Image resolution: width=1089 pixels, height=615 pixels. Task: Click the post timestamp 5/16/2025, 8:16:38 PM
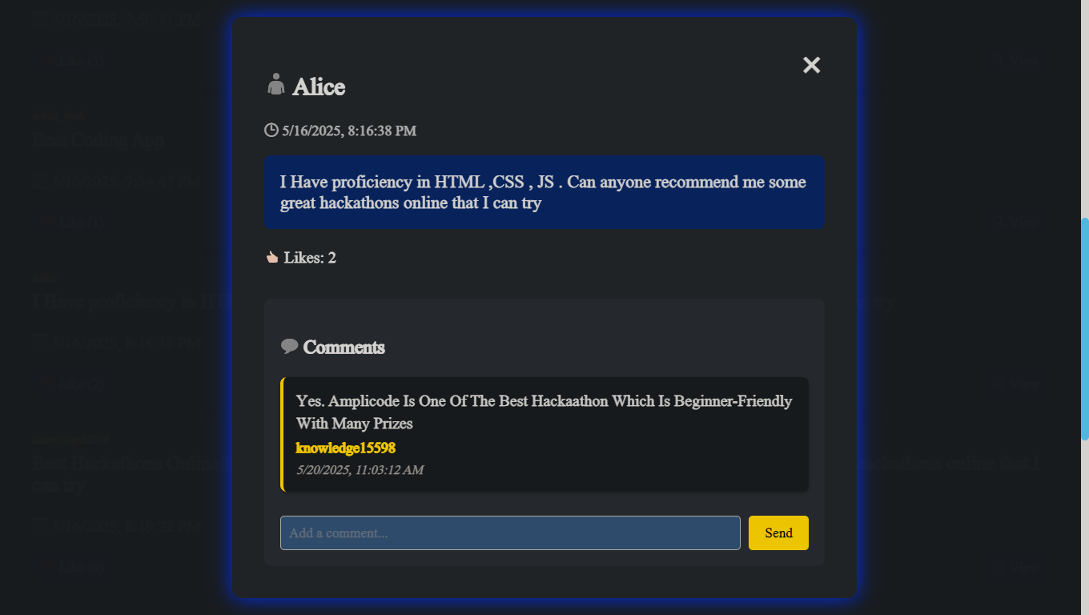click(x=349, y=131)
